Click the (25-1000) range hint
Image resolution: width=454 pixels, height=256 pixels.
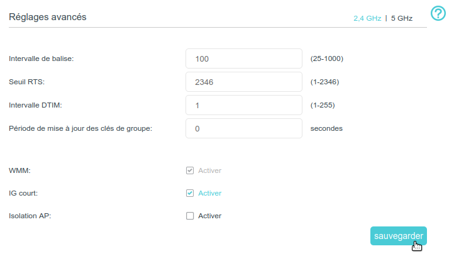327,58
